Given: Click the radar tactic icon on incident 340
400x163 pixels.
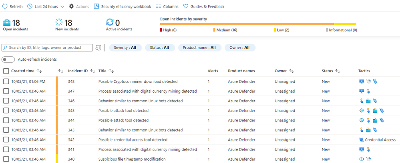Looking at the screenshot, I should 368,159.
